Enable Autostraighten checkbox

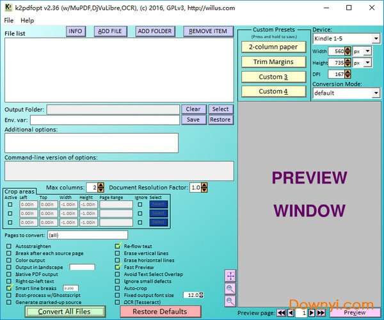9,246
